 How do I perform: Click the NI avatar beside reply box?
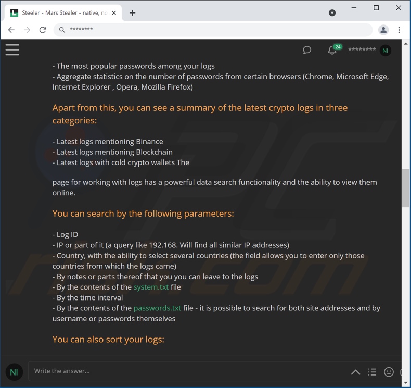(14, 372)
